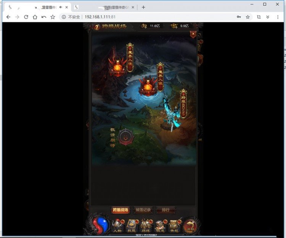Open the 锻造 forging anvil icon
286x238 pixels.
(160, 226)
